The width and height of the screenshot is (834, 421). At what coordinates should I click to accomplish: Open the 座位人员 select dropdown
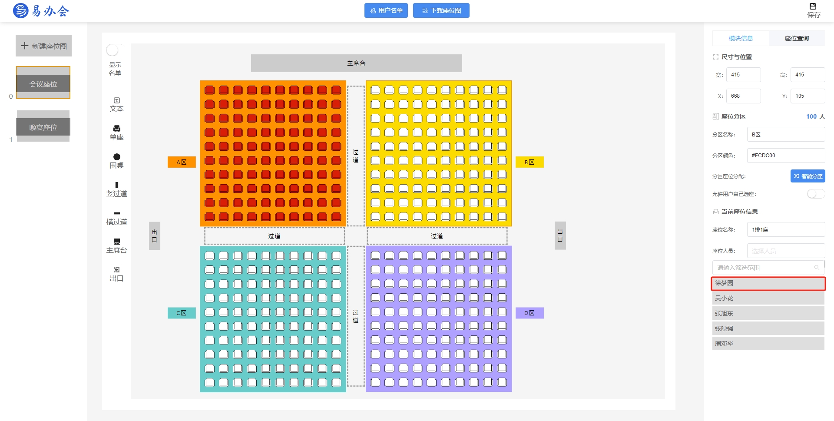[785, 251]
